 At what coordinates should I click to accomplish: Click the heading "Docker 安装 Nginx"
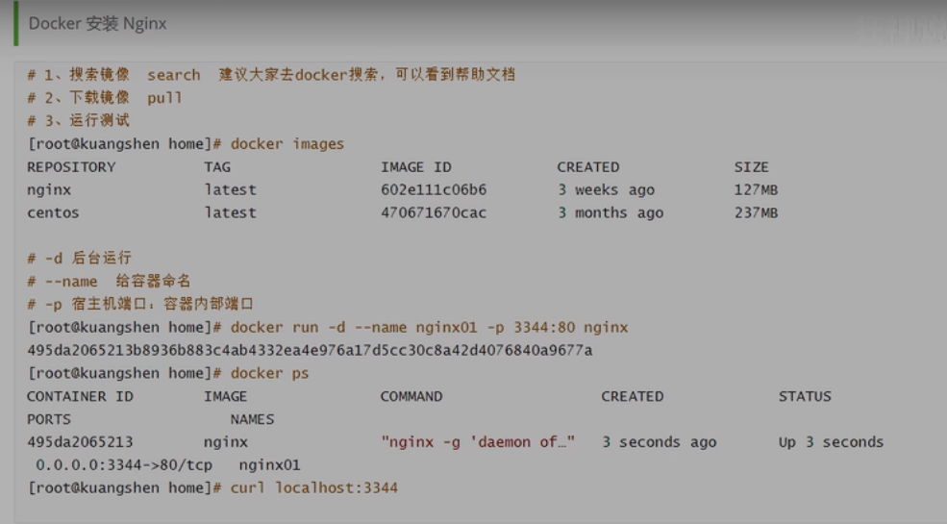[97, 23]
